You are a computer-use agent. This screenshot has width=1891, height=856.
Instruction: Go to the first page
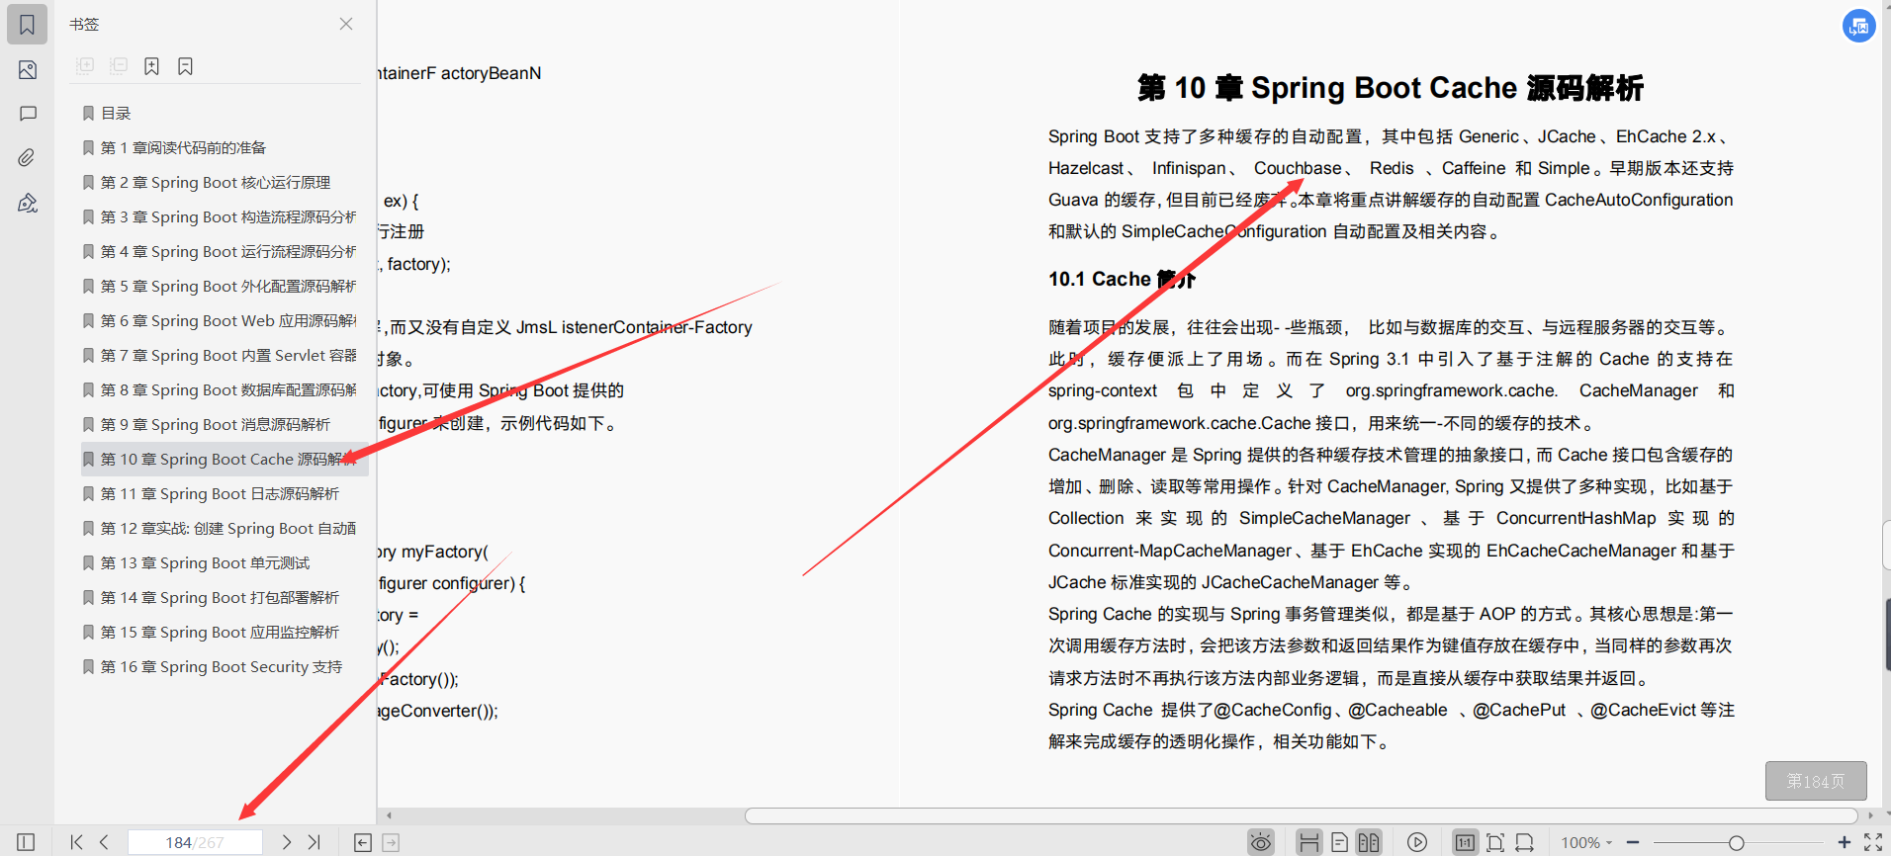click(76, 842)
